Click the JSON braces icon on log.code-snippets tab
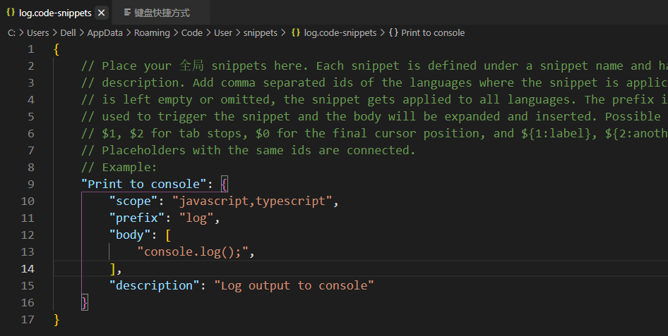Image resolution: width=668 pixels, height=336 pixels. (x=11, y=12)
